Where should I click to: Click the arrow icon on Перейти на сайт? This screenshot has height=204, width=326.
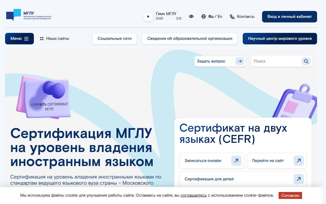(299, 161)
